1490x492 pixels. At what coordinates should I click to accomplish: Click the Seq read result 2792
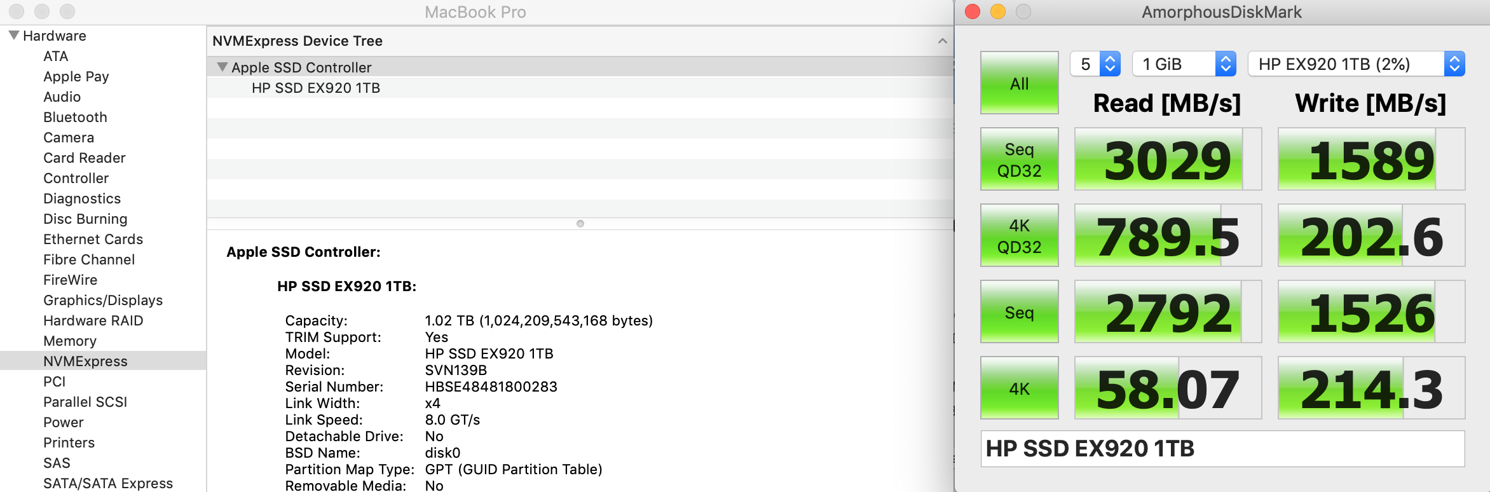[1168, 311]
